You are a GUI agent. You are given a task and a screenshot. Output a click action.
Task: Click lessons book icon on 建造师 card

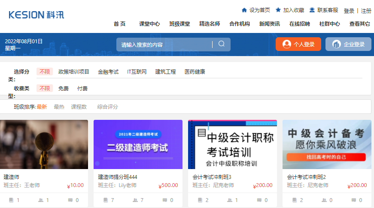tap(11, 200)
